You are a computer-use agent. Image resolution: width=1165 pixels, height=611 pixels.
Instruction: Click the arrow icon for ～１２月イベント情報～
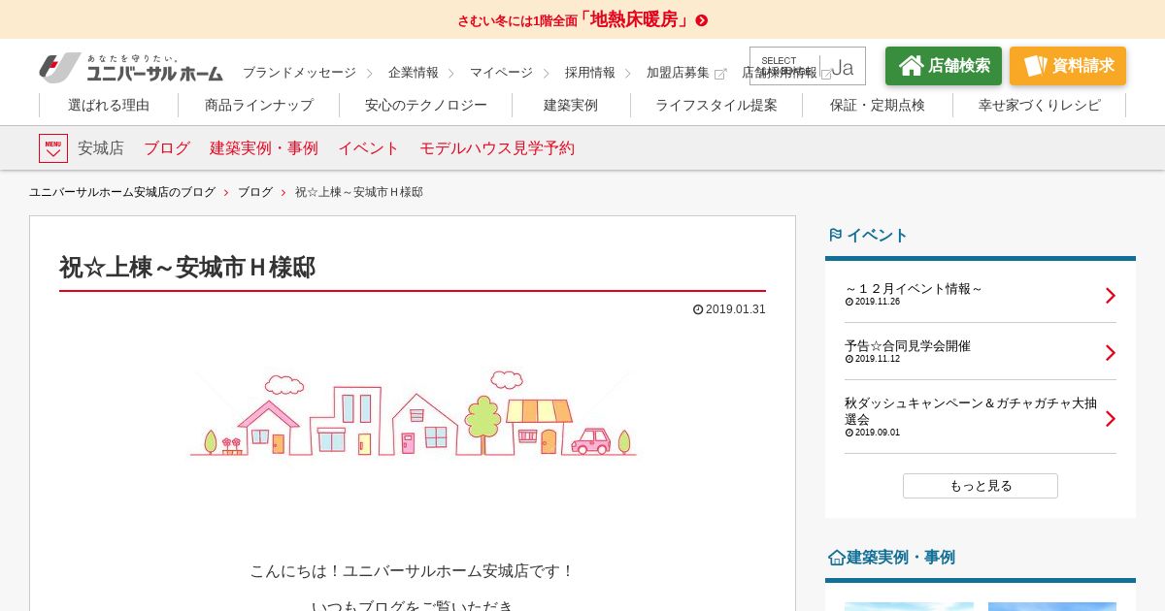pos(1111,296)
